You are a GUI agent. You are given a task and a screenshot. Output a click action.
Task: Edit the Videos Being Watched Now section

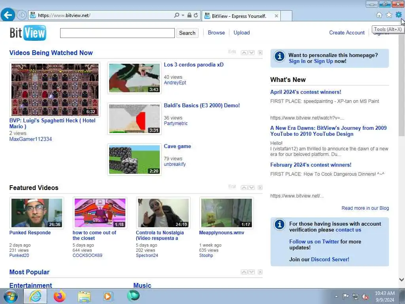click(x=232, y=52)
